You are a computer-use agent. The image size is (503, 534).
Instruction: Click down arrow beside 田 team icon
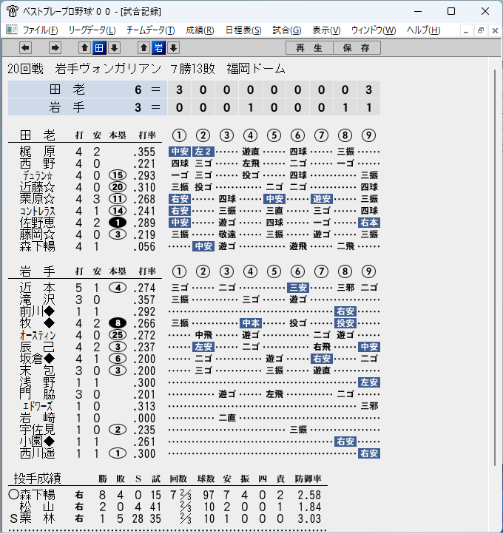tap(115, 48)
